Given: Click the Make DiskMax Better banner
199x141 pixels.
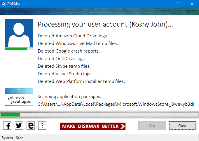Looking at the screenshot, I should point(92,126).
